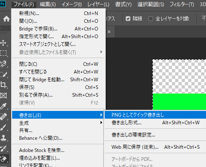Image resolution: width=206 pixels, height=167 pixels.
Task: Select the Lasso tool in toolbar
Action: coord(3,64)
